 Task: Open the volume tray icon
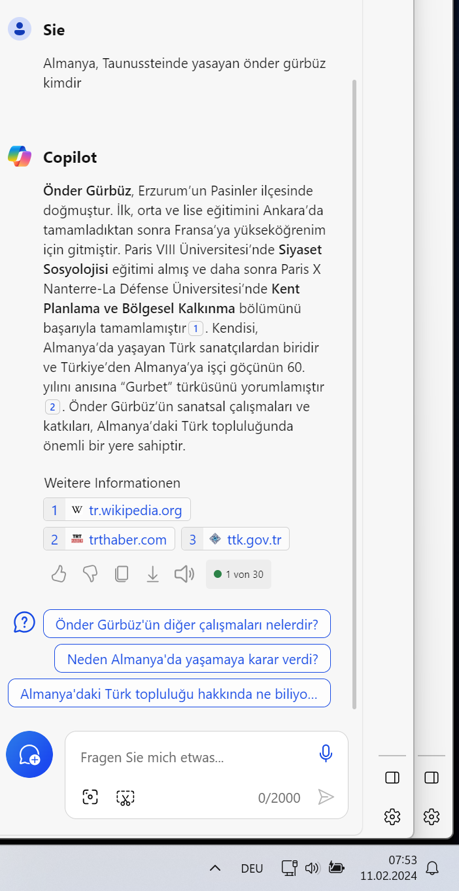313,868
